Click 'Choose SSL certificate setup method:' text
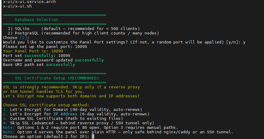 (46, 105)
